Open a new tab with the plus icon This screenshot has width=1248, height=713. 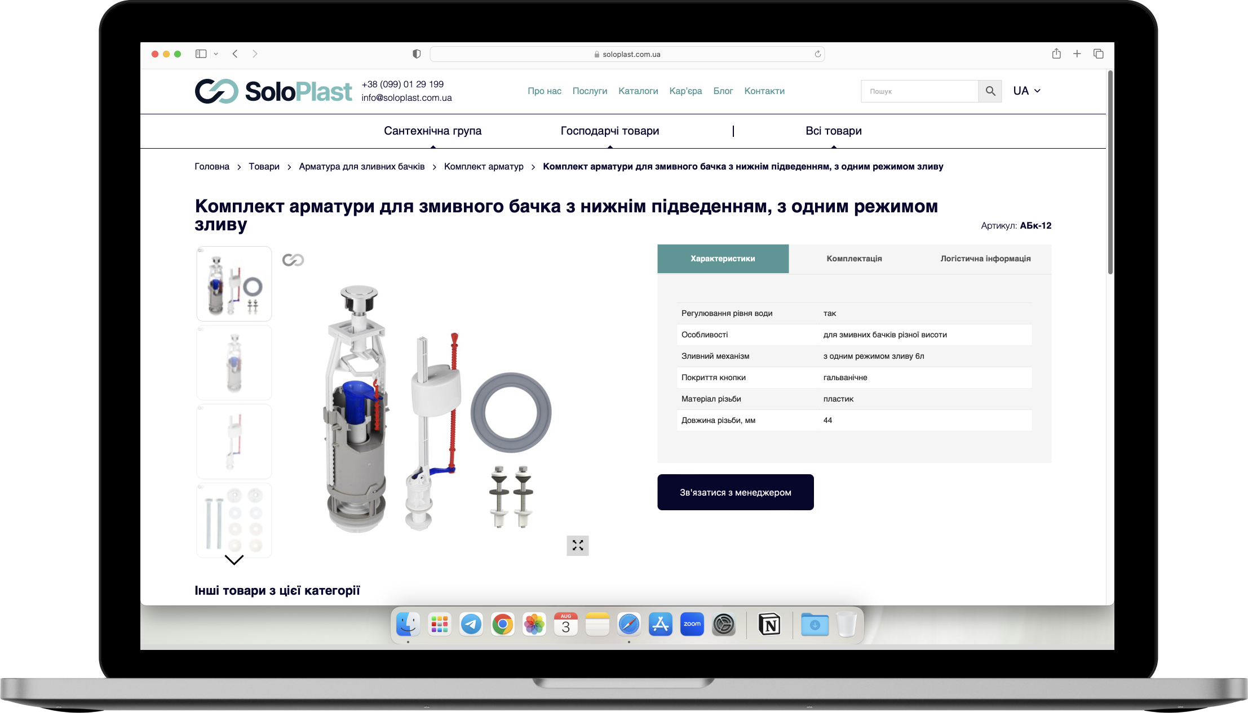(1077, 54)
